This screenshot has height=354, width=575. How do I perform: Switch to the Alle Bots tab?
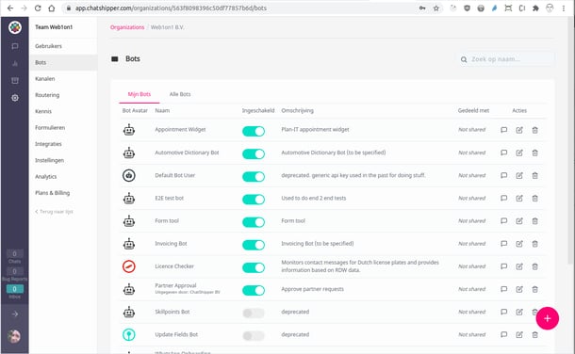point(180,94)
